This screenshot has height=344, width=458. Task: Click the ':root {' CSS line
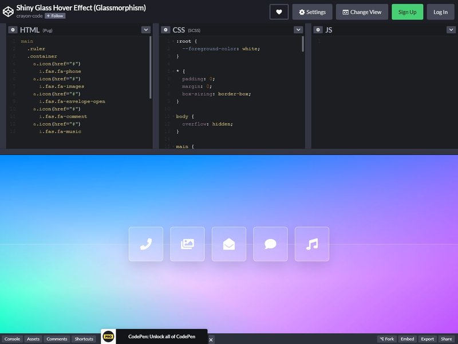coord(187,41)
